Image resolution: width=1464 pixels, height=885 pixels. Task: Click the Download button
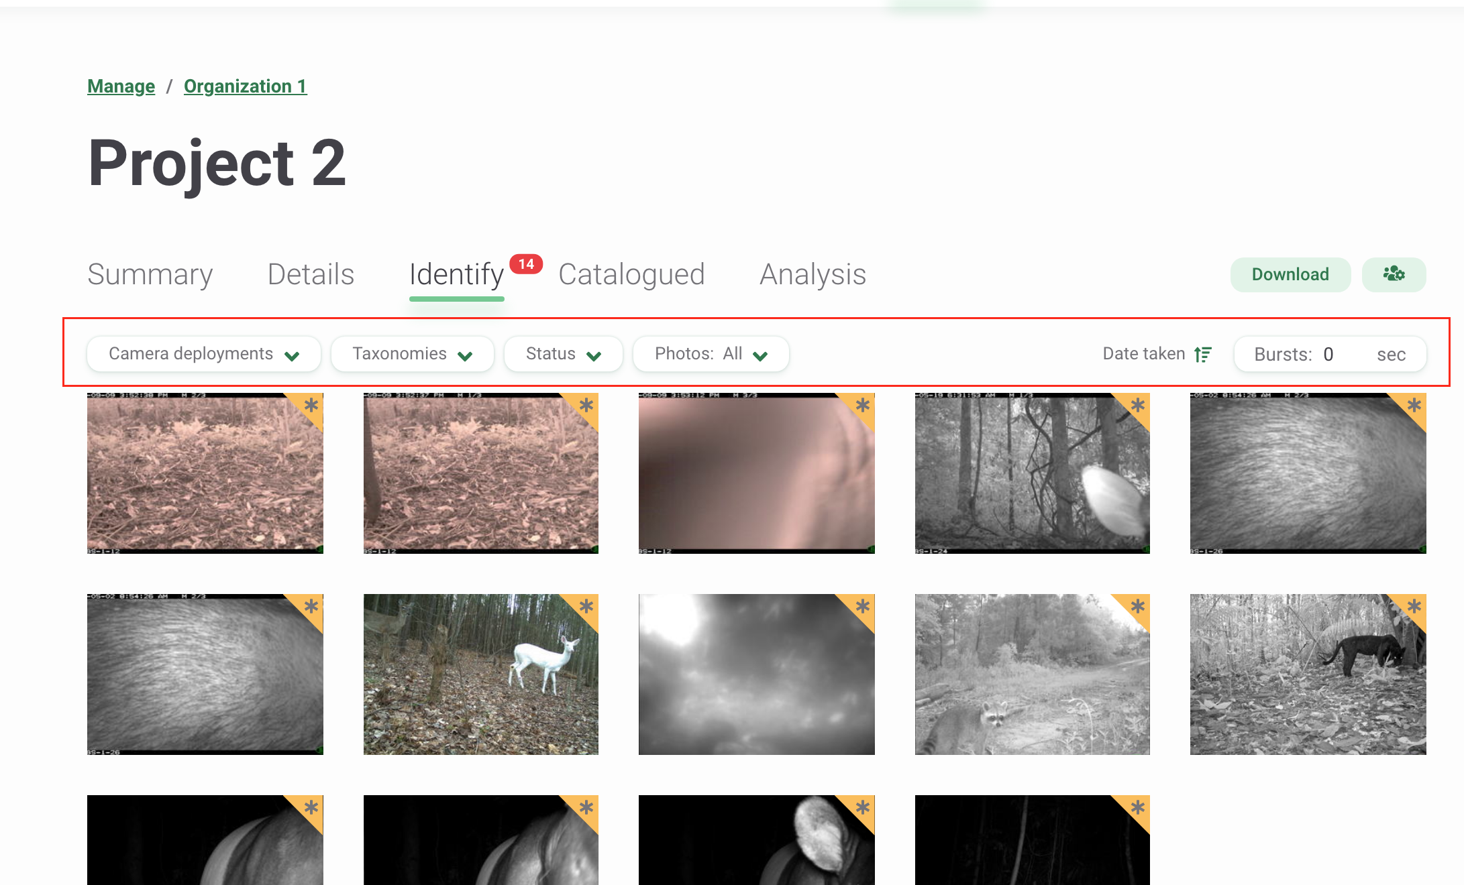click(x=1290, y=274)
